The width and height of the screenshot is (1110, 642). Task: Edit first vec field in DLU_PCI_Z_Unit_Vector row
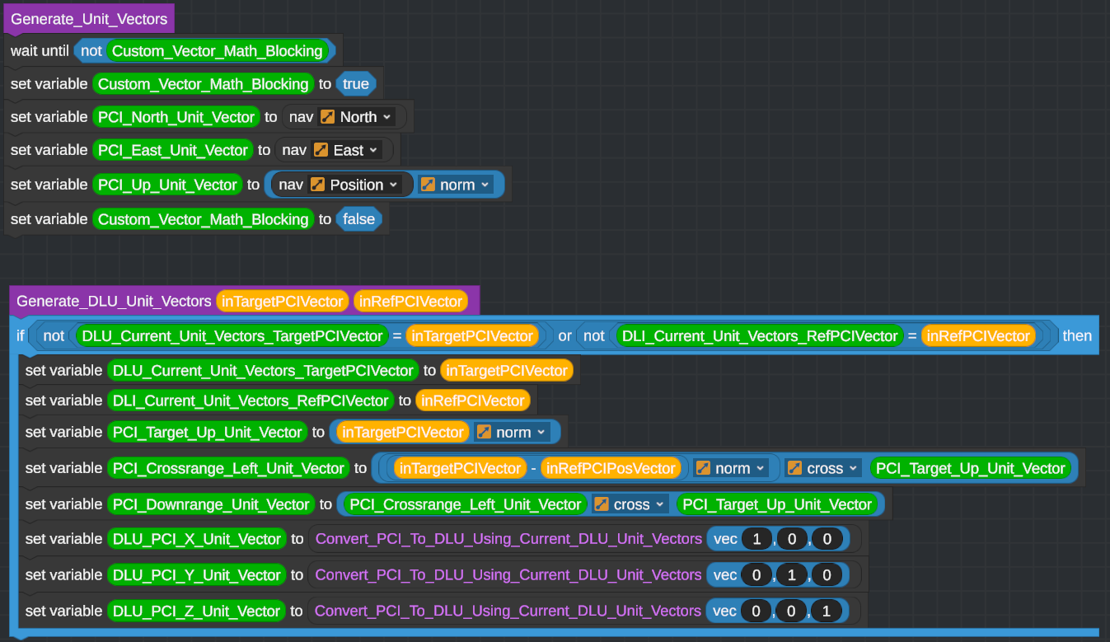756,612
